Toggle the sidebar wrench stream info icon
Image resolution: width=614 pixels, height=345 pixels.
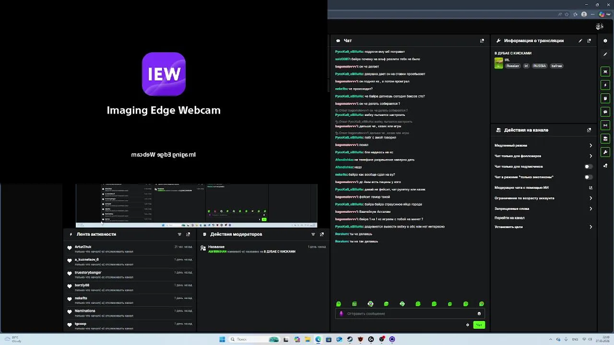pos(605,152)
